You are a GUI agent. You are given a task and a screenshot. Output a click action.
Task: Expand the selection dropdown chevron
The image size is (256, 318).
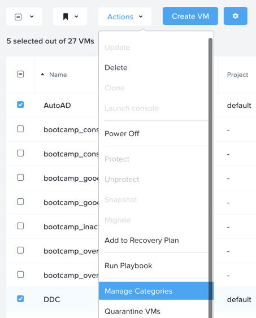(32, 16)
